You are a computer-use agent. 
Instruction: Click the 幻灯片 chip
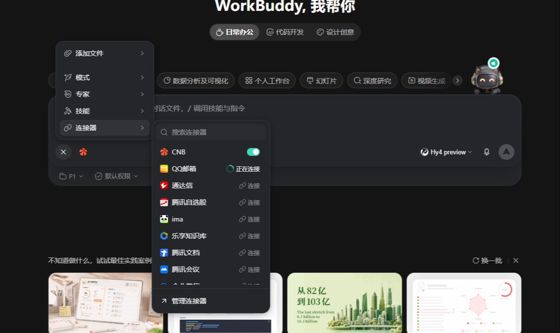pos(321,81)
